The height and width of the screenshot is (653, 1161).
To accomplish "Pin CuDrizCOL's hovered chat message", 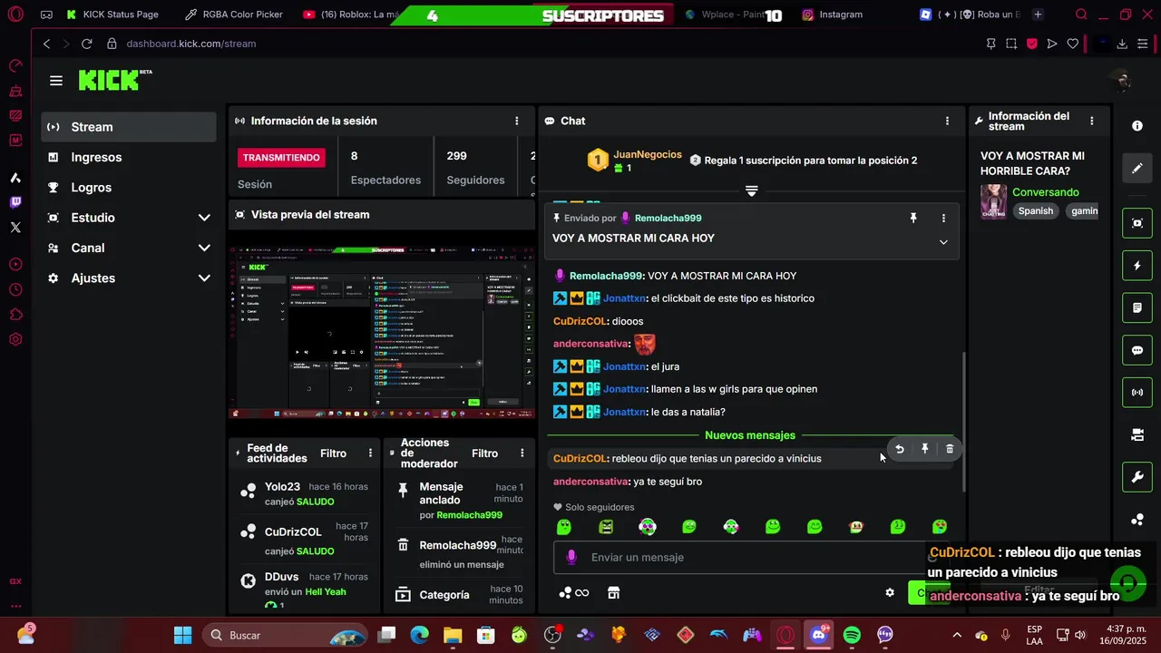I will point(924,449).
